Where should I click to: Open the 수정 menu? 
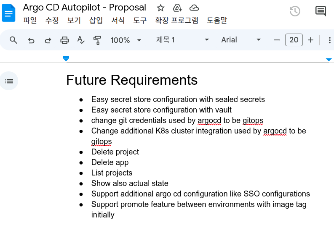coord(52,21)
